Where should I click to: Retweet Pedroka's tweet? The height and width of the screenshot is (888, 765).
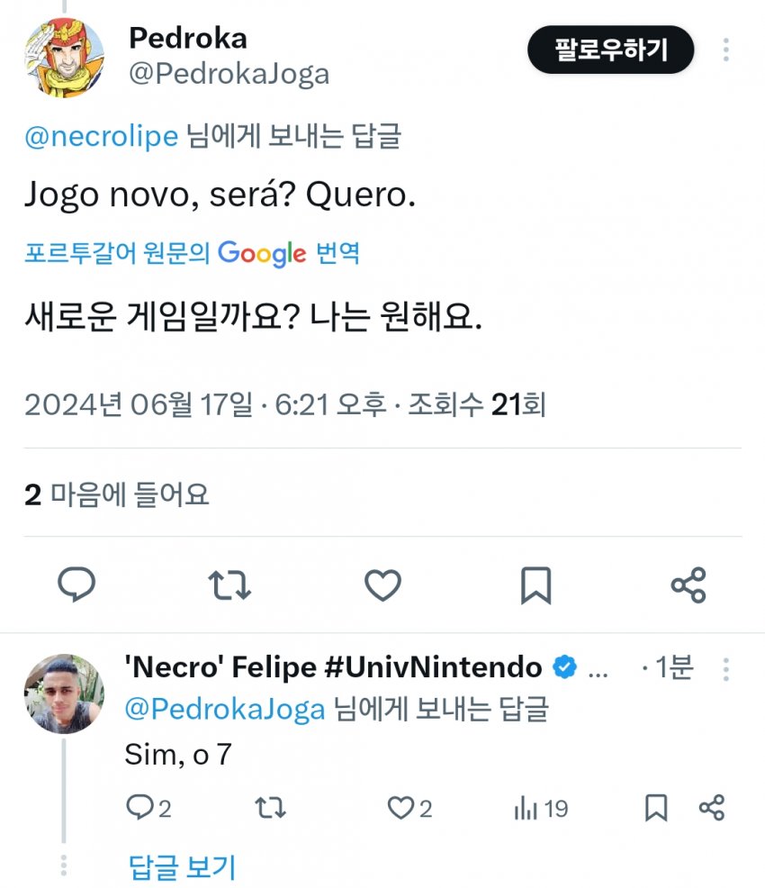[229, 586]
